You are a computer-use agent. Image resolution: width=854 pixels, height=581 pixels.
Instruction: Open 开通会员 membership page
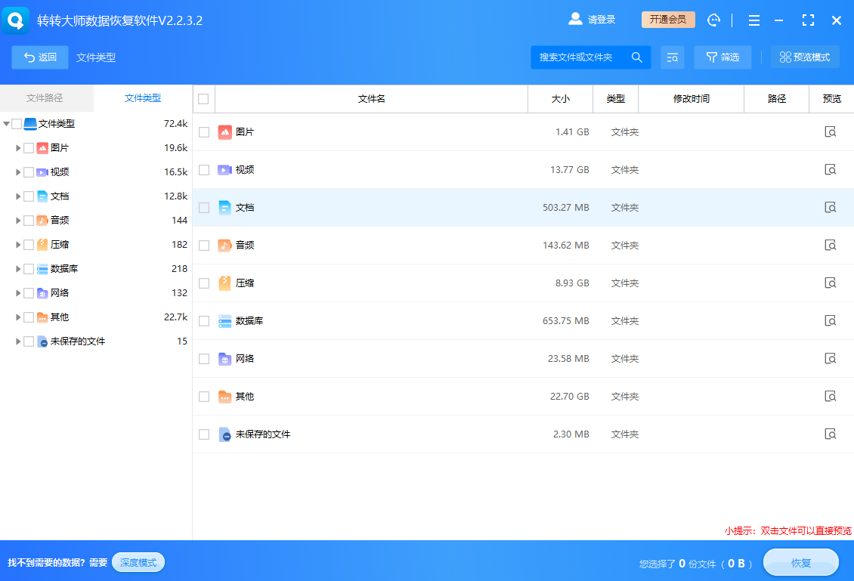coord(667,20)
